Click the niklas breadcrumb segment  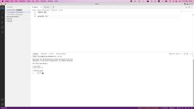tap(39, 10)
